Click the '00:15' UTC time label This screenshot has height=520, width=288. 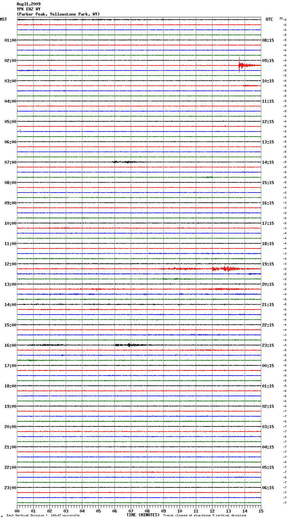pos(268,366)
